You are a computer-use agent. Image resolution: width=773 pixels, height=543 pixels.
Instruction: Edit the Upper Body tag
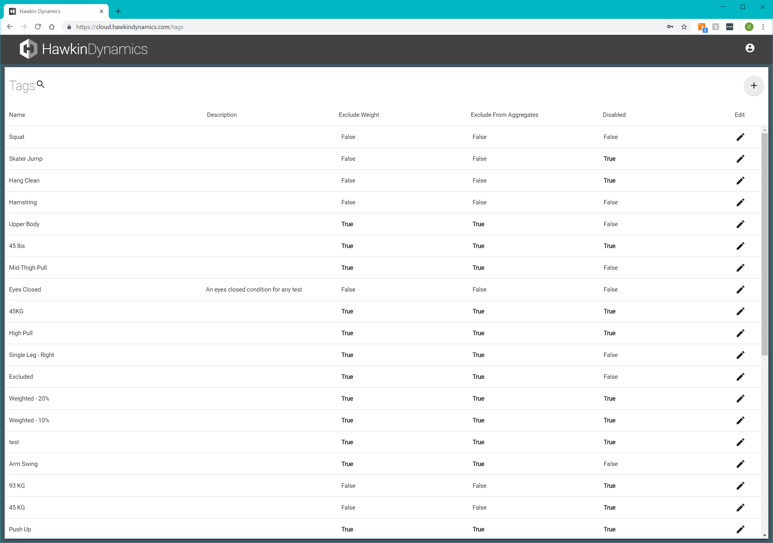[740, 224]
